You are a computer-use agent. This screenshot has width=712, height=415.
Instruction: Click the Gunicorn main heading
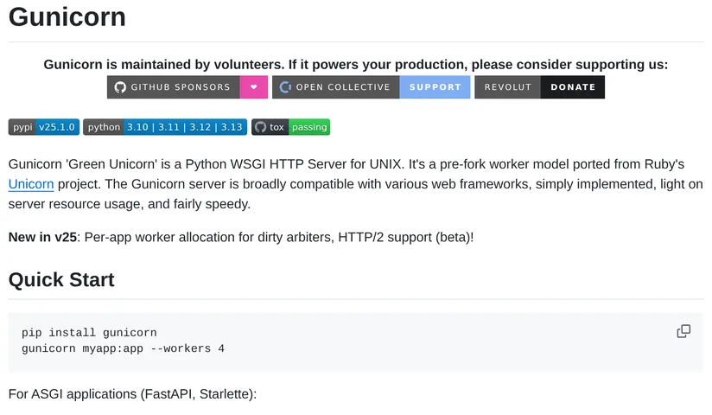tap(67, 16)
